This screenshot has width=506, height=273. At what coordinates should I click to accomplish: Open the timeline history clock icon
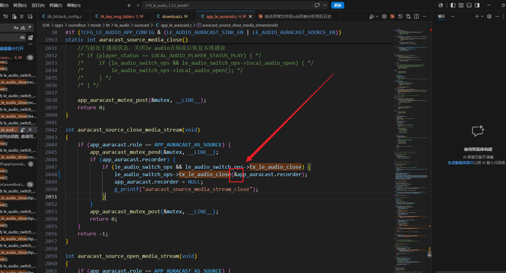point(400,16)
